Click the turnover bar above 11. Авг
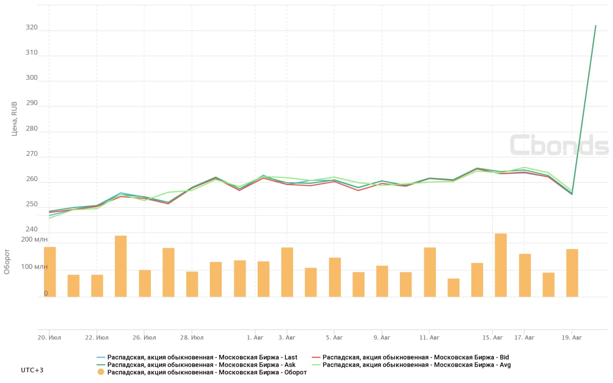The height and width of the screenshot is (383, 613). [x=430, y=272]
